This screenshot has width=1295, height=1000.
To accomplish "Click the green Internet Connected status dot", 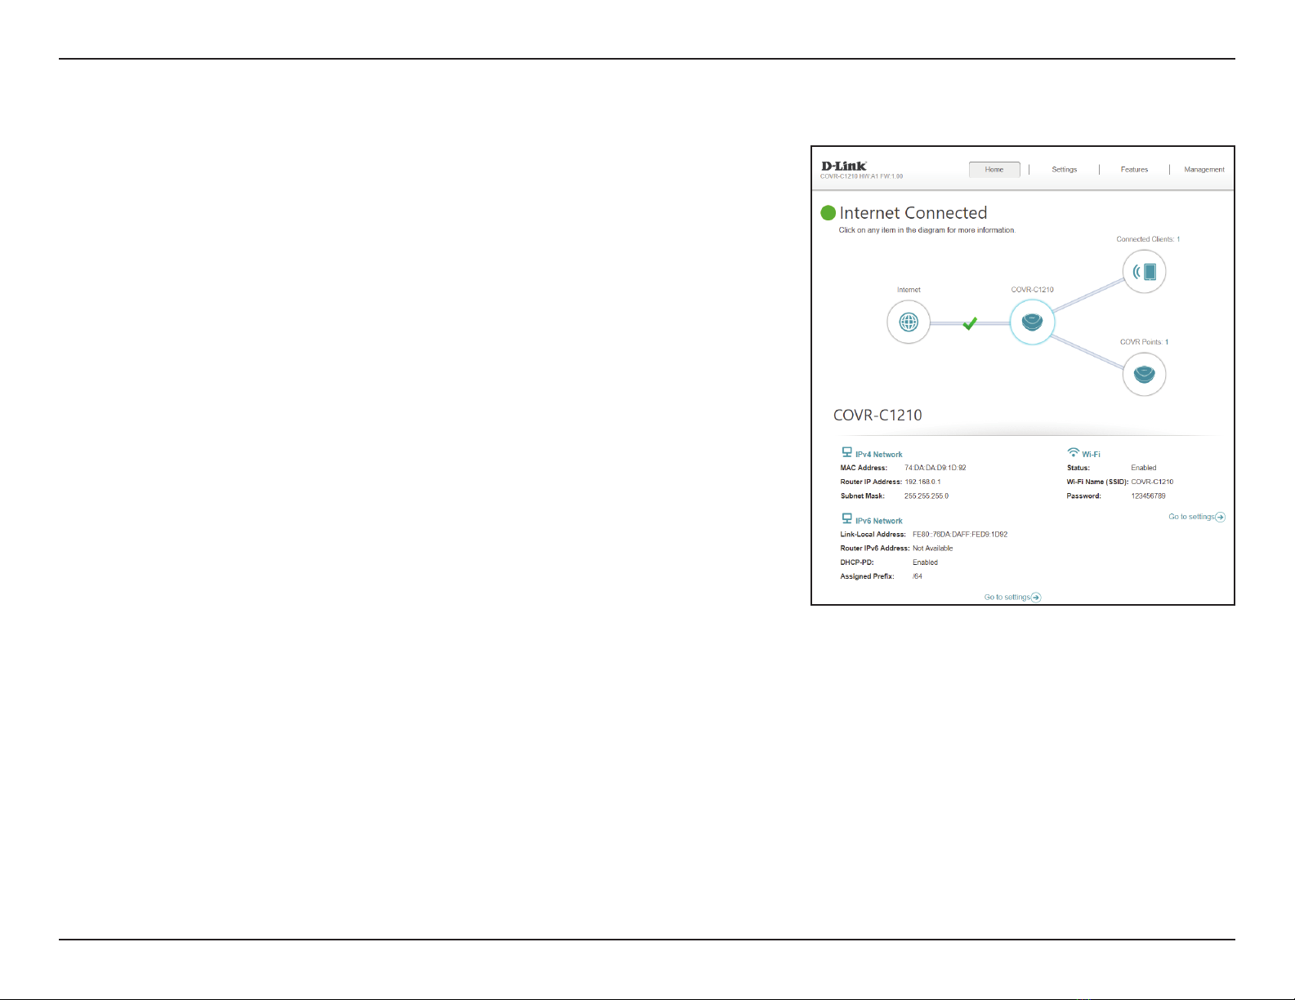I will [x=828, y=213].
